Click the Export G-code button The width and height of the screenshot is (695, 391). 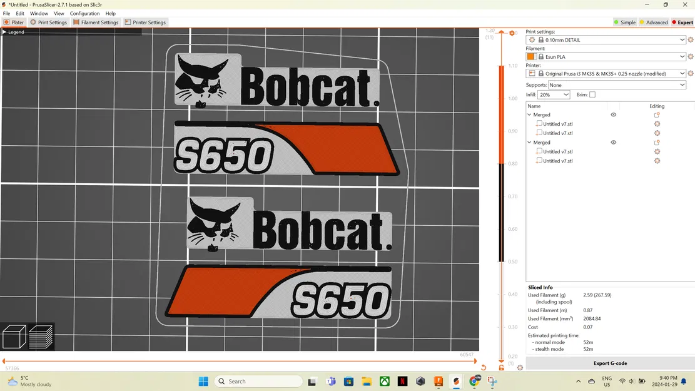pos(610,363)
